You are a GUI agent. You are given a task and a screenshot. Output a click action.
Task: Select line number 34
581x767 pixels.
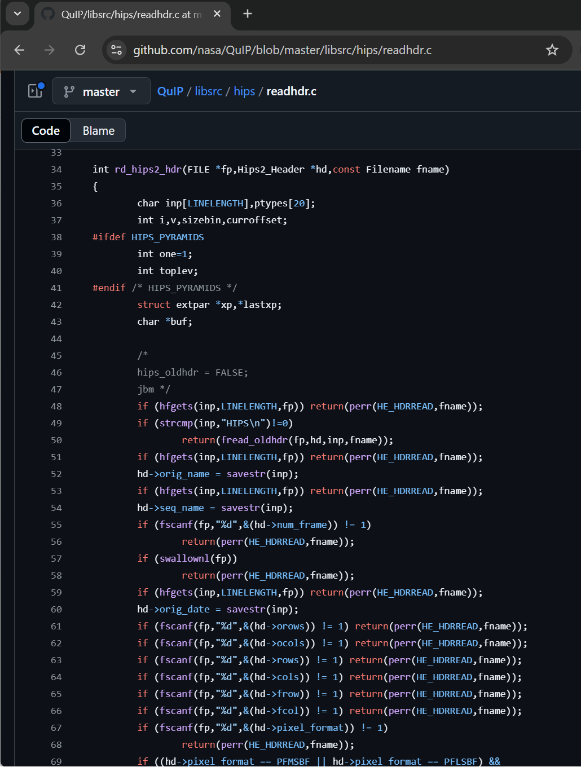[56, 169]
